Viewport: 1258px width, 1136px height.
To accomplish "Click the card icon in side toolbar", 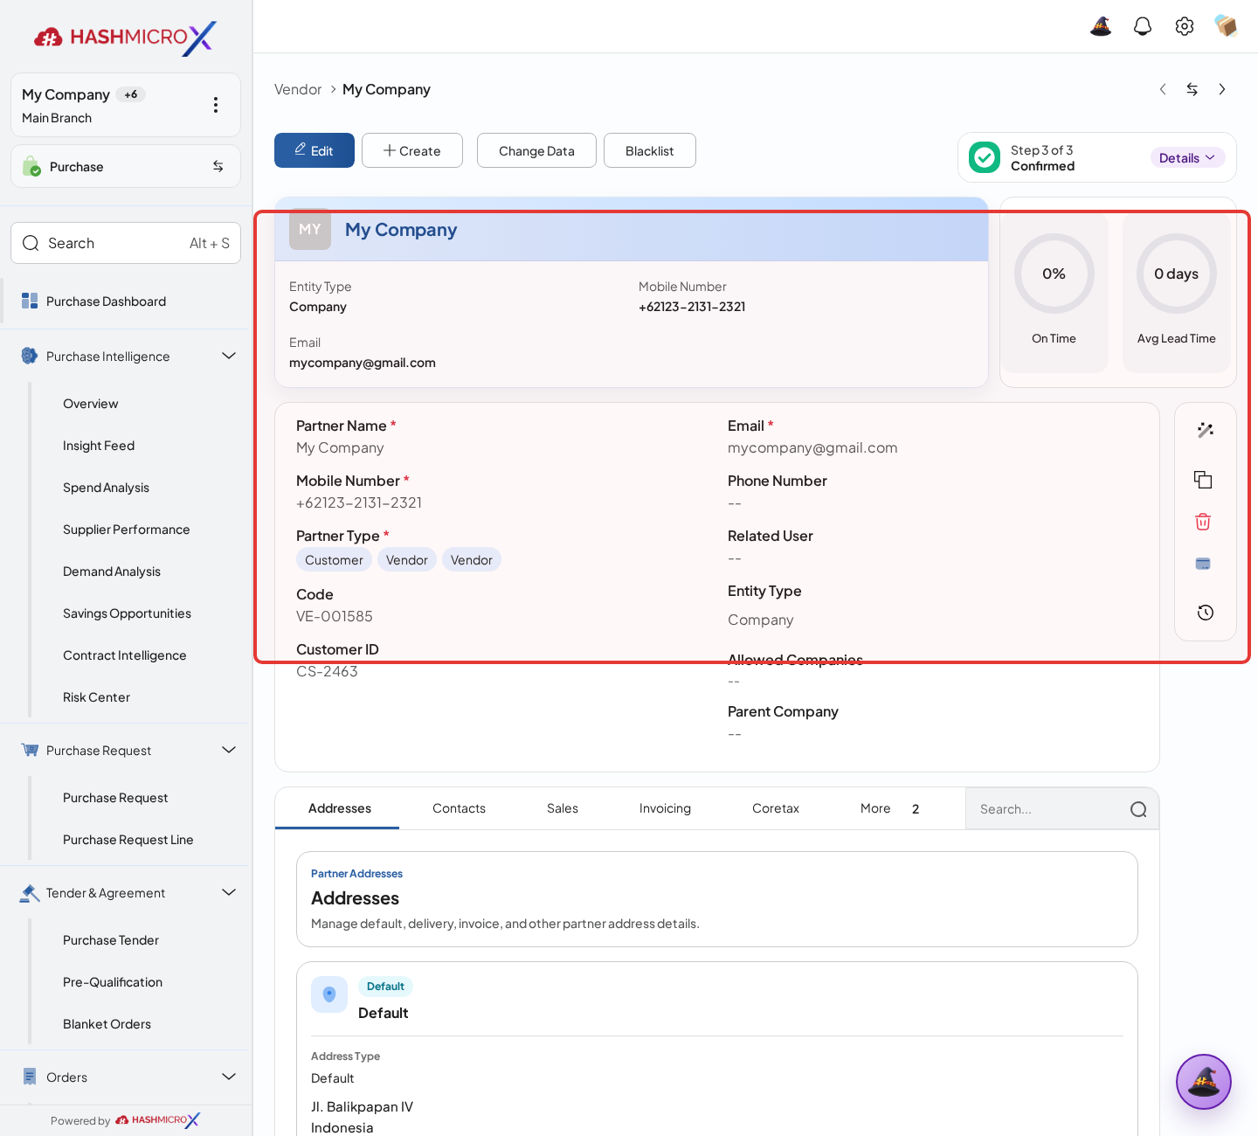I will click(1203, 564).
